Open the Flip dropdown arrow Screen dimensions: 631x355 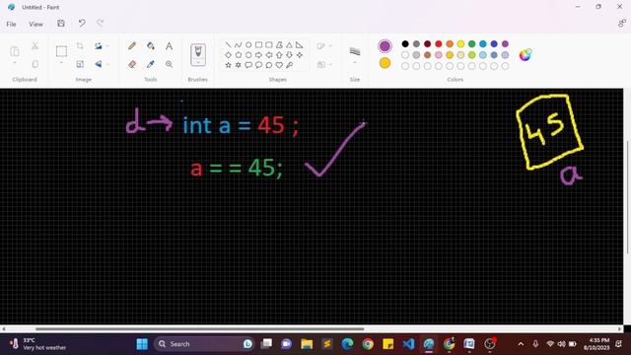pyautogui.click(x=107, y=64)
